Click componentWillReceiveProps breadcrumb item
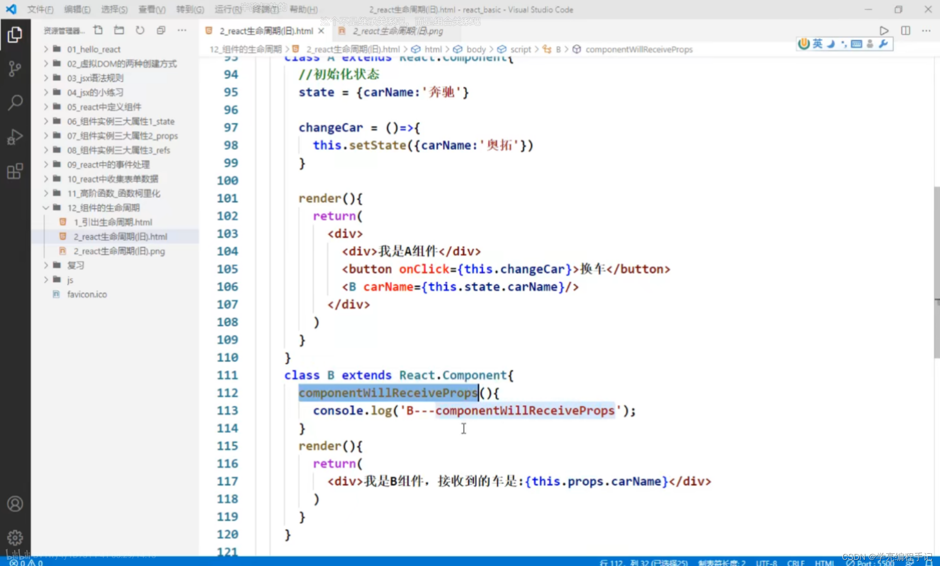940x566 pixels. tap(639, 50)
